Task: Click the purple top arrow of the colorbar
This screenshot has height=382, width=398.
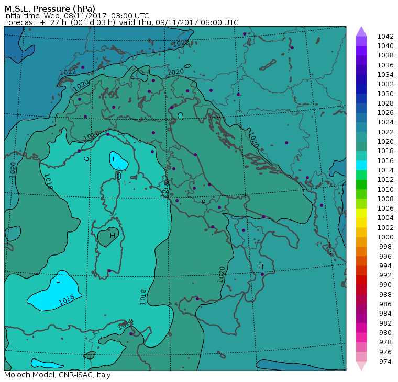Action: pyautogui.click(x=361, y=31)
